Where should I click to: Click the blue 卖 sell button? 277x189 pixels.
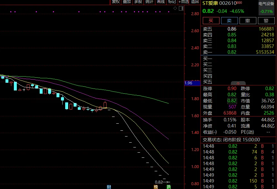(x=229, y=21)
